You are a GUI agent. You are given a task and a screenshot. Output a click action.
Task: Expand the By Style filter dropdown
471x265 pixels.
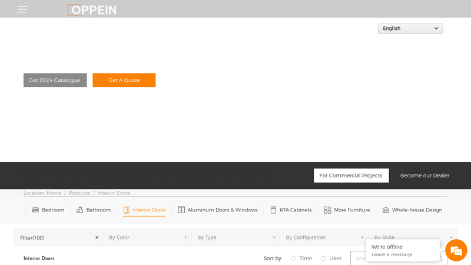413,237
